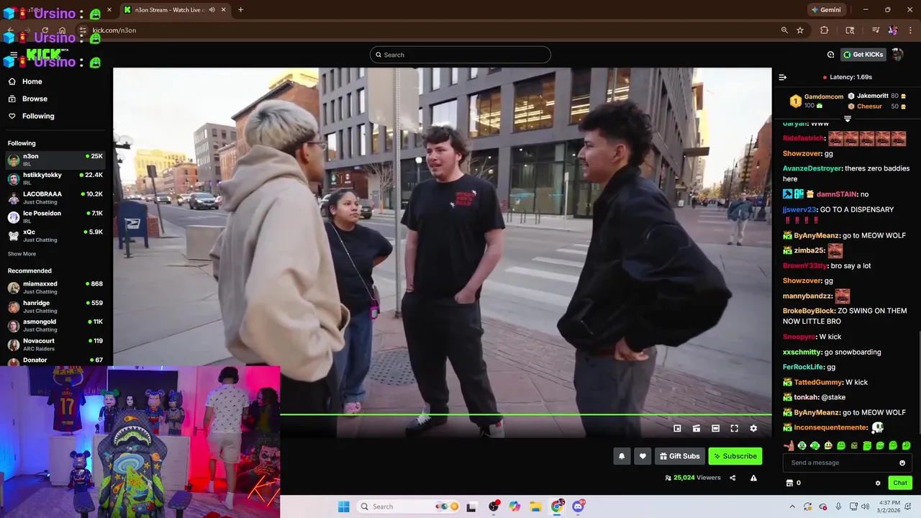921x518 pixels.
Task: Click the Kicks balance refresh icon
Action: 830,55
